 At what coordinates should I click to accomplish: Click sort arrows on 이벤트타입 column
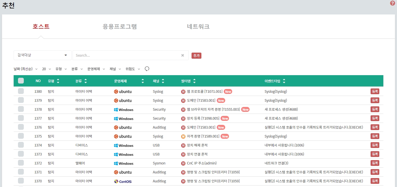pyautogui.click(x=284, y=81)
